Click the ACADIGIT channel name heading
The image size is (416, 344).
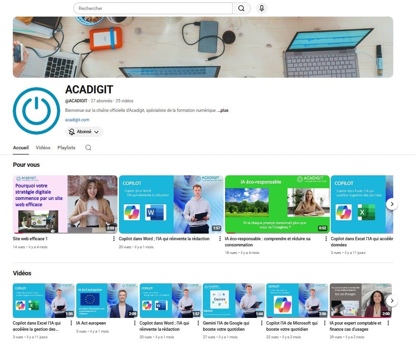[89, 90]
